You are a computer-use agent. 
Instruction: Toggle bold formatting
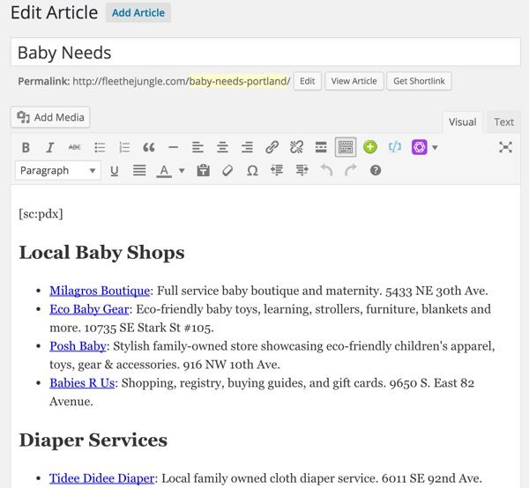coord(26,147)
